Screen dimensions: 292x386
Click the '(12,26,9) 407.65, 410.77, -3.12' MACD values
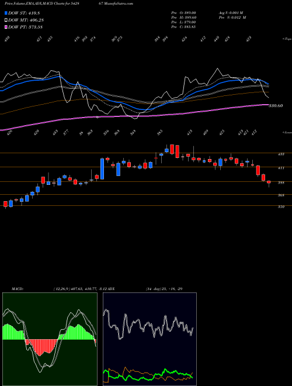pyautogui.click(x=81, y=289)
